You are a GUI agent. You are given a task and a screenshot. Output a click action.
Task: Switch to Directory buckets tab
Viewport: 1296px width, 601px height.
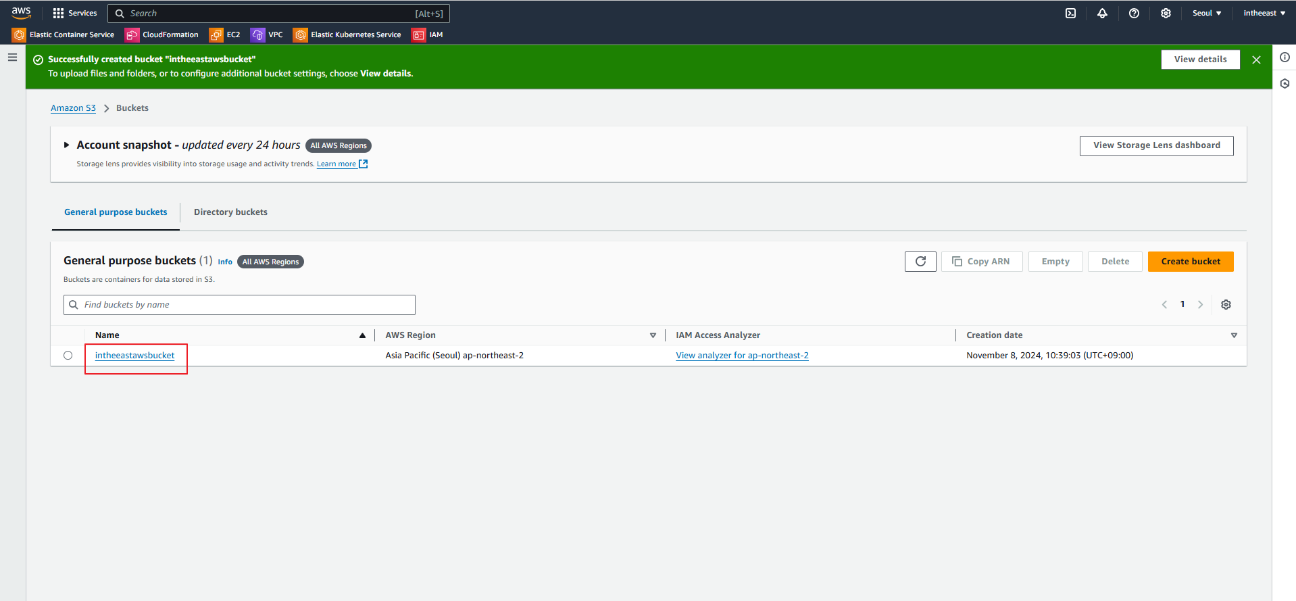click(x=230, y=212)
